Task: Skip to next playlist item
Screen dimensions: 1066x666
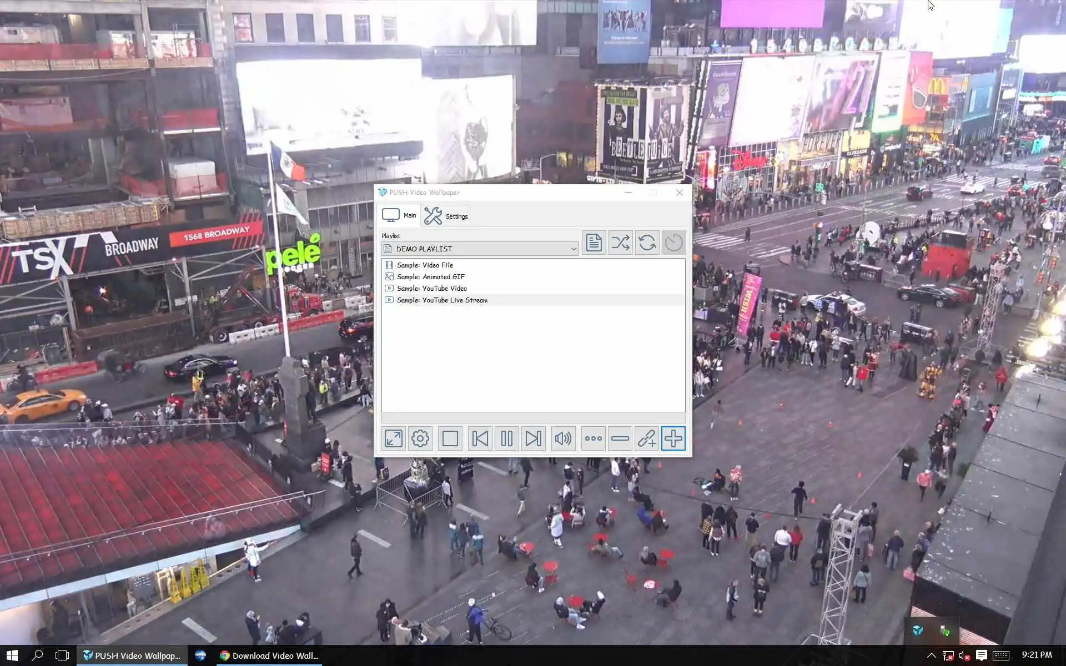Action: tap(533, 438)
